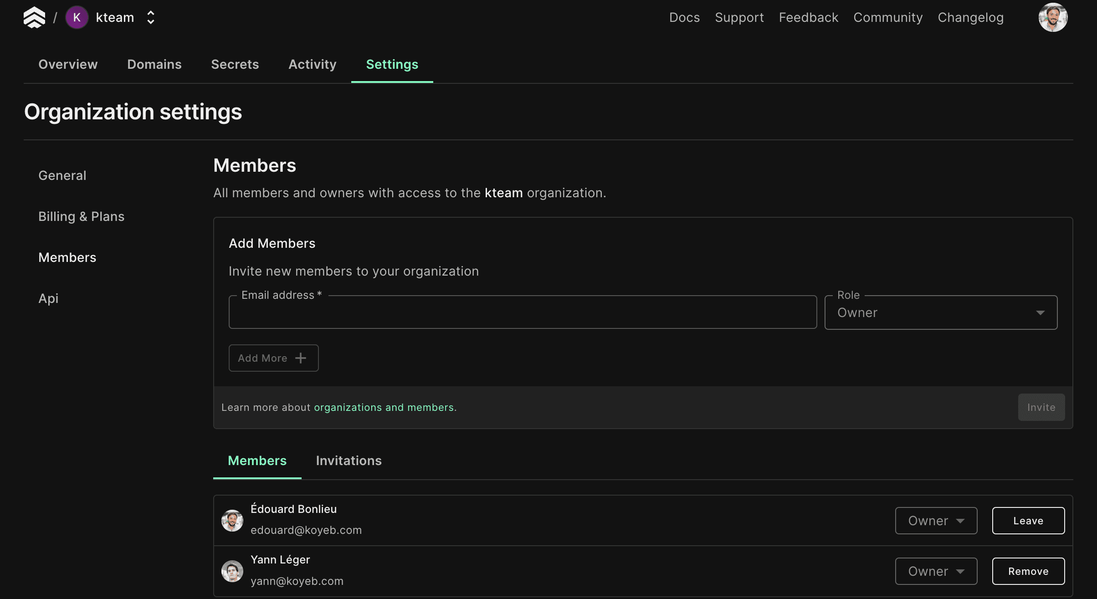Switch to the Invitations tab
The height and width of the screenshot is (599, 1097).
click(349, 460)
